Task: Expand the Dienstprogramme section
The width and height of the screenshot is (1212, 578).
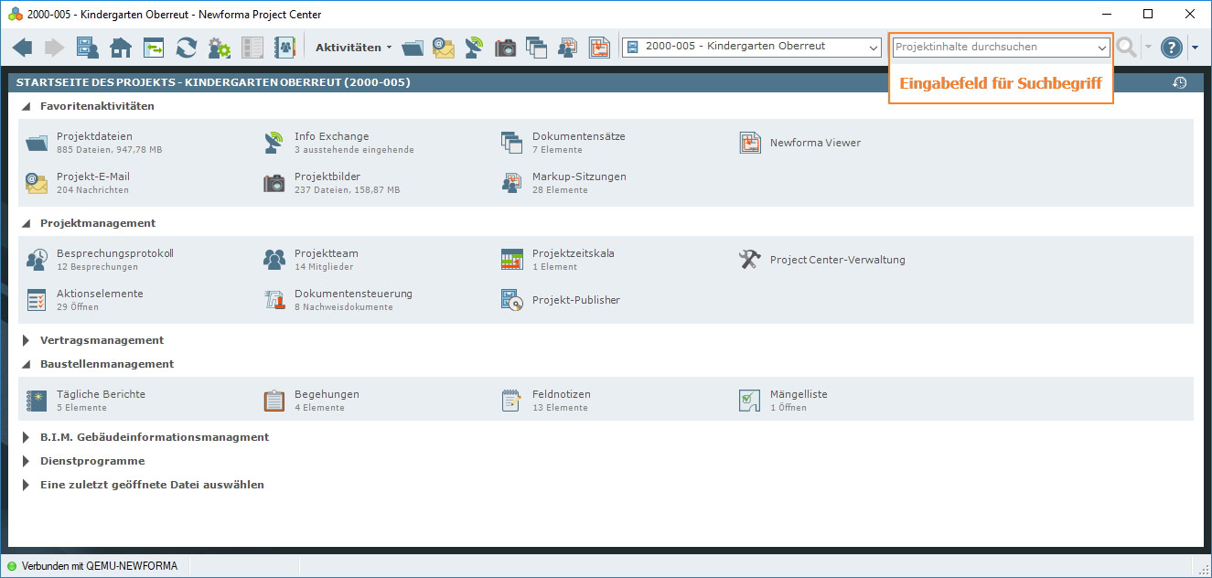Action: [x=26, y=461]
